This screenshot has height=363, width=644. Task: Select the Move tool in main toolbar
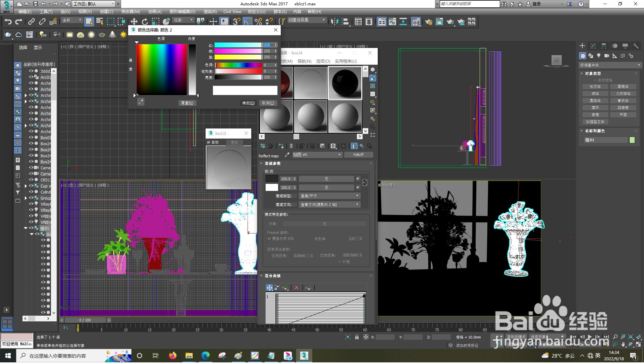point(134,22)
